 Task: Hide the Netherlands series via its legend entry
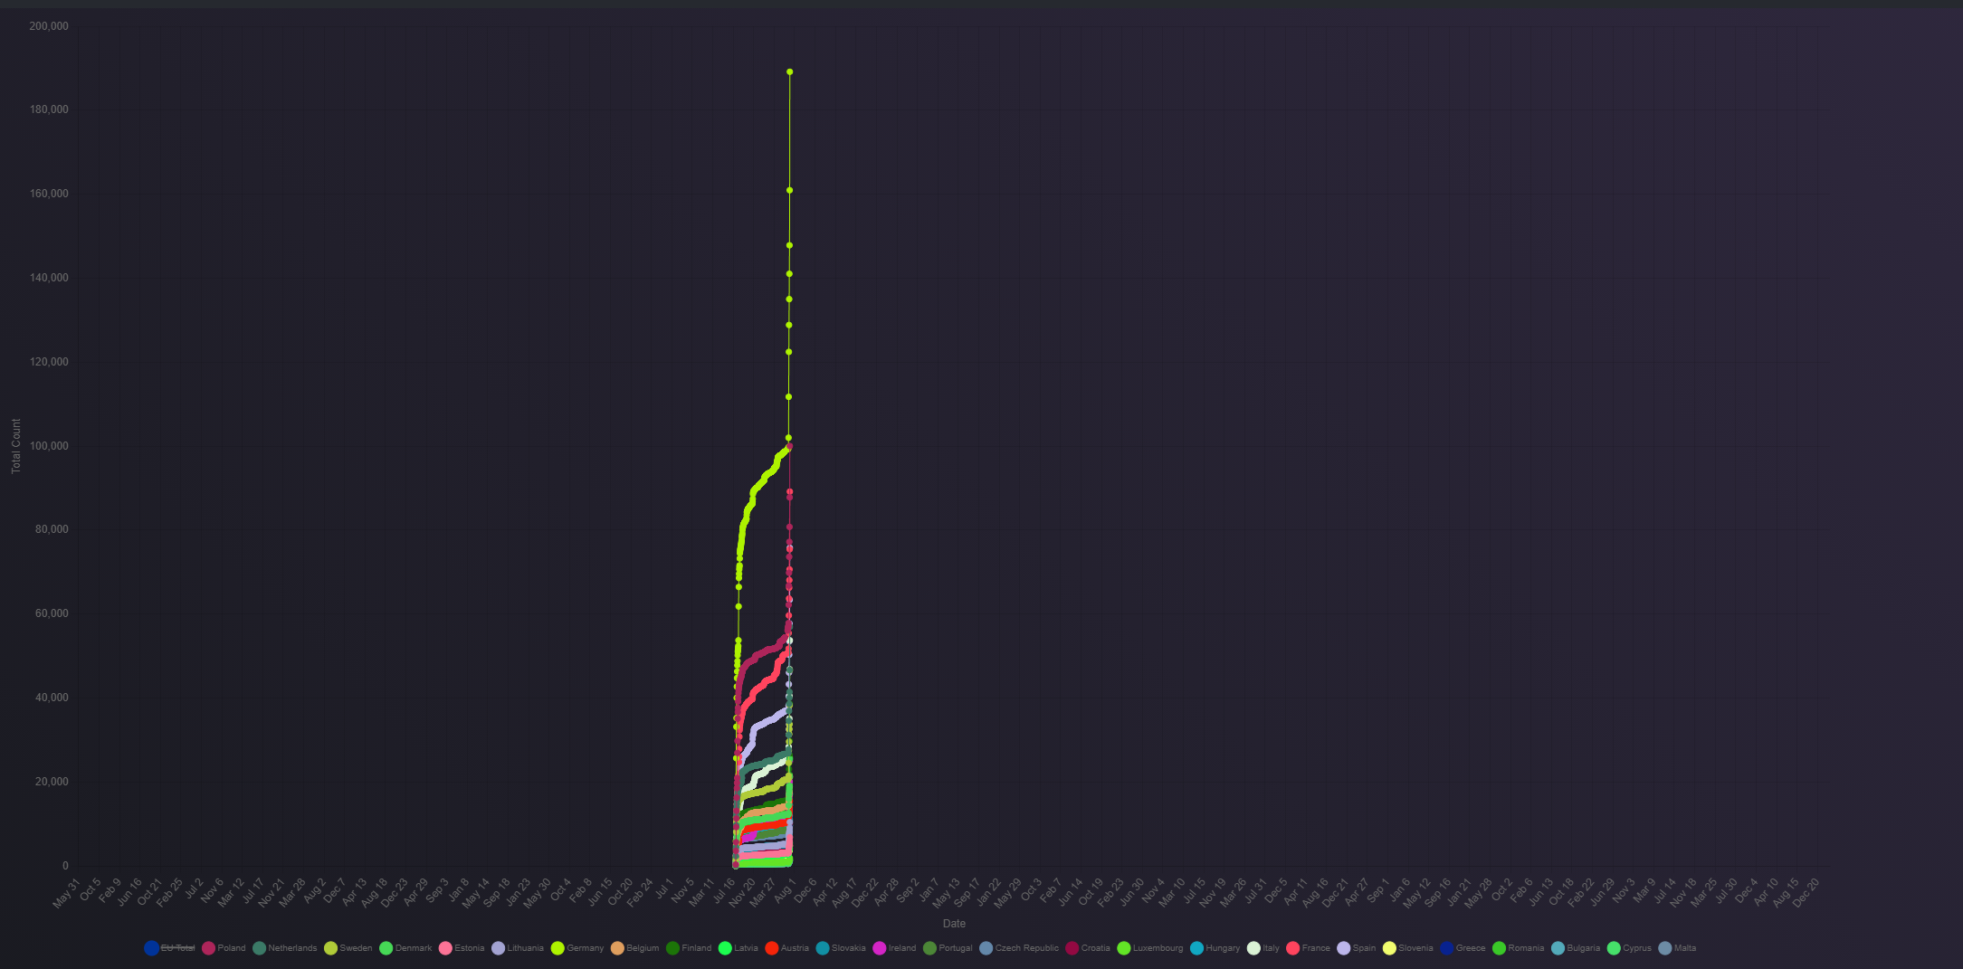(x=284, y=948)
